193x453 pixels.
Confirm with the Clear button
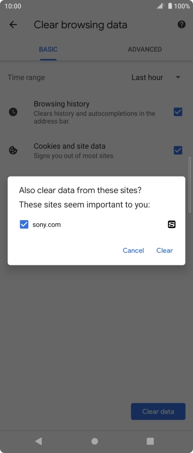coord(165,251)
